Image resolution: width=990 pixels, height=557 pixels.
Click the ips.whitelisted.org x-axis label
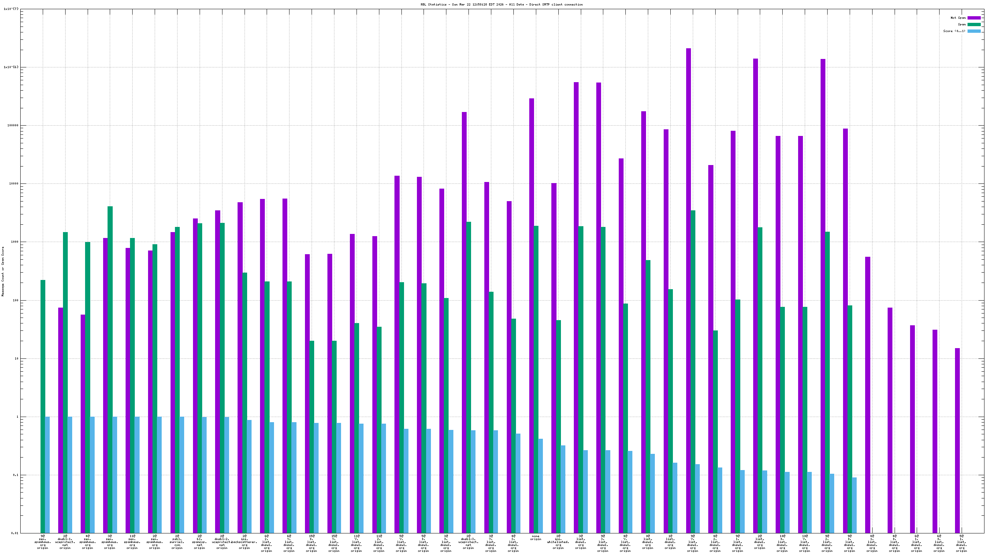pyautogui.click(x=558, y=542)
